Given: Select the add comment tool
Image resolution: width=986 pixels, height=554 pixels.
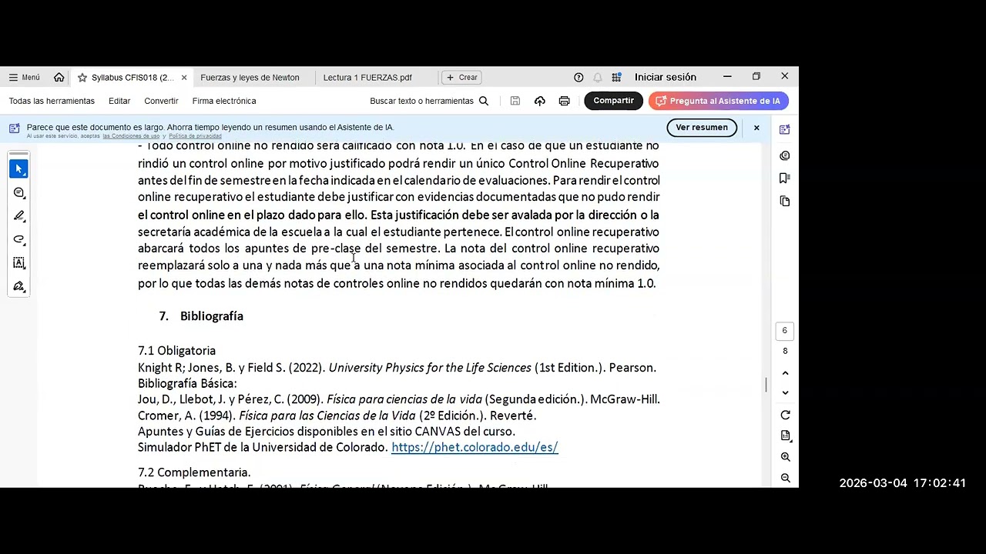Looking at the screenshot, I should tap(18, 192).
